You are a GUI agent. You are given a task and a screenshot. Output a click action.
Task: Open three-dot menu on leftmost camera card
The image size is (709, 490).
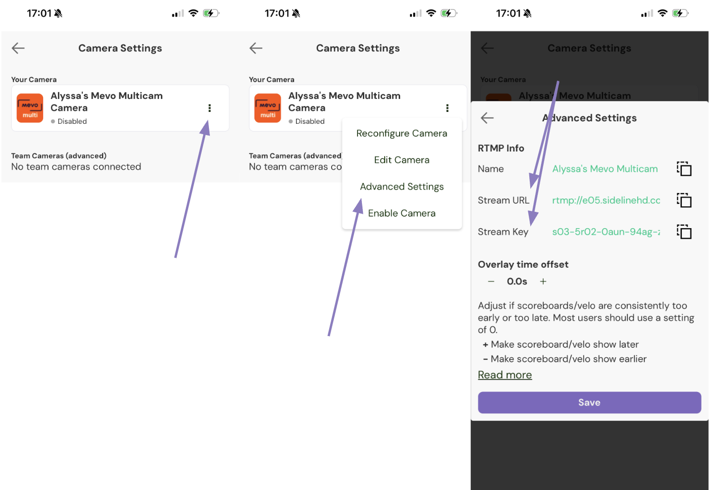[209, 108]
